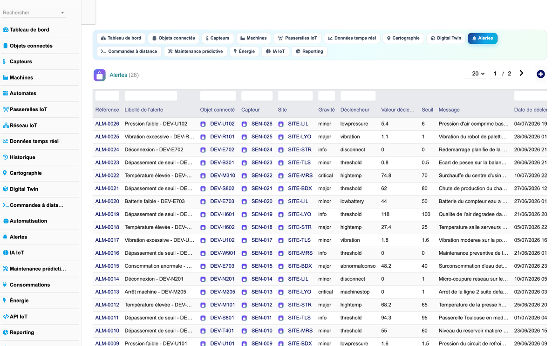Sort by Seuil column header

[x=427, y=110]
